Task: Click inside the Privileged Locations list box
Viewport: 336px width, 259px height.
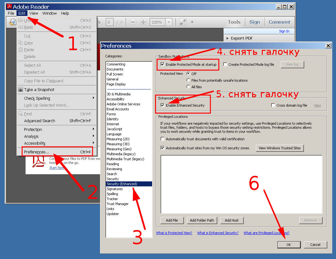Action: click(242, 184)
